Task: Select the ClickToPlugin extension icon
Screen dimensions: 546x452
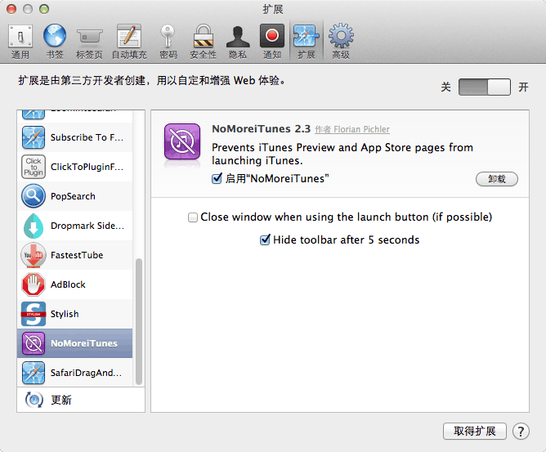Action: click(x=33, y=167)
